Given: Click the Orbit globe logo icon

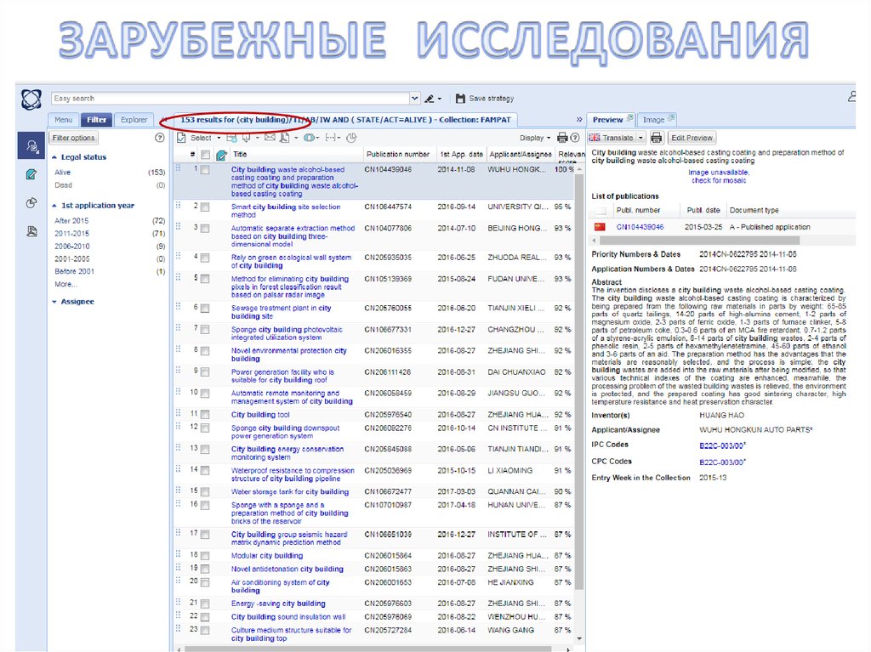Looking at the screenshot, I should (31, 99).
